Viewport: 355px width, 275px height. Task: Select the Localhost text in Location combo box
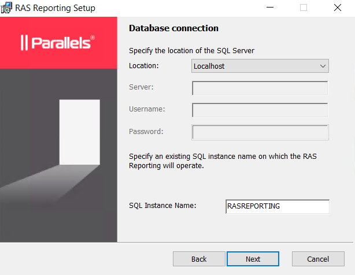point(209,66)
